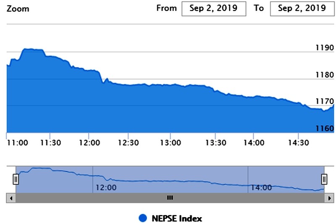Viewport: 336px width, 223px height.
Task: Click the scrollbar left arrow button
Action: coord(12,197)
